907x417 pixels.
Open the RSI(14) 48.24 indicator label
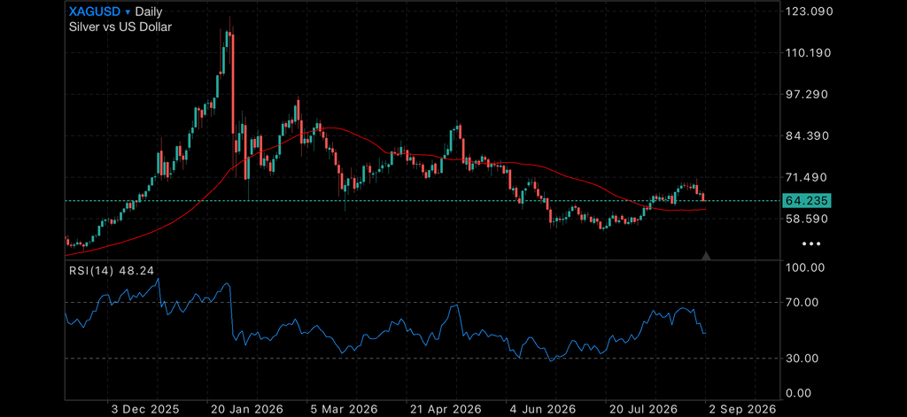tap(112, 270)
